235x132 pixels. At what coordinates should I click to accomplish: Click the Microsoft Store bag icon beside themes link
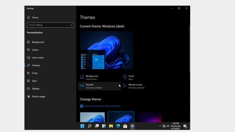pyautogui.click(x=82, y=106)
